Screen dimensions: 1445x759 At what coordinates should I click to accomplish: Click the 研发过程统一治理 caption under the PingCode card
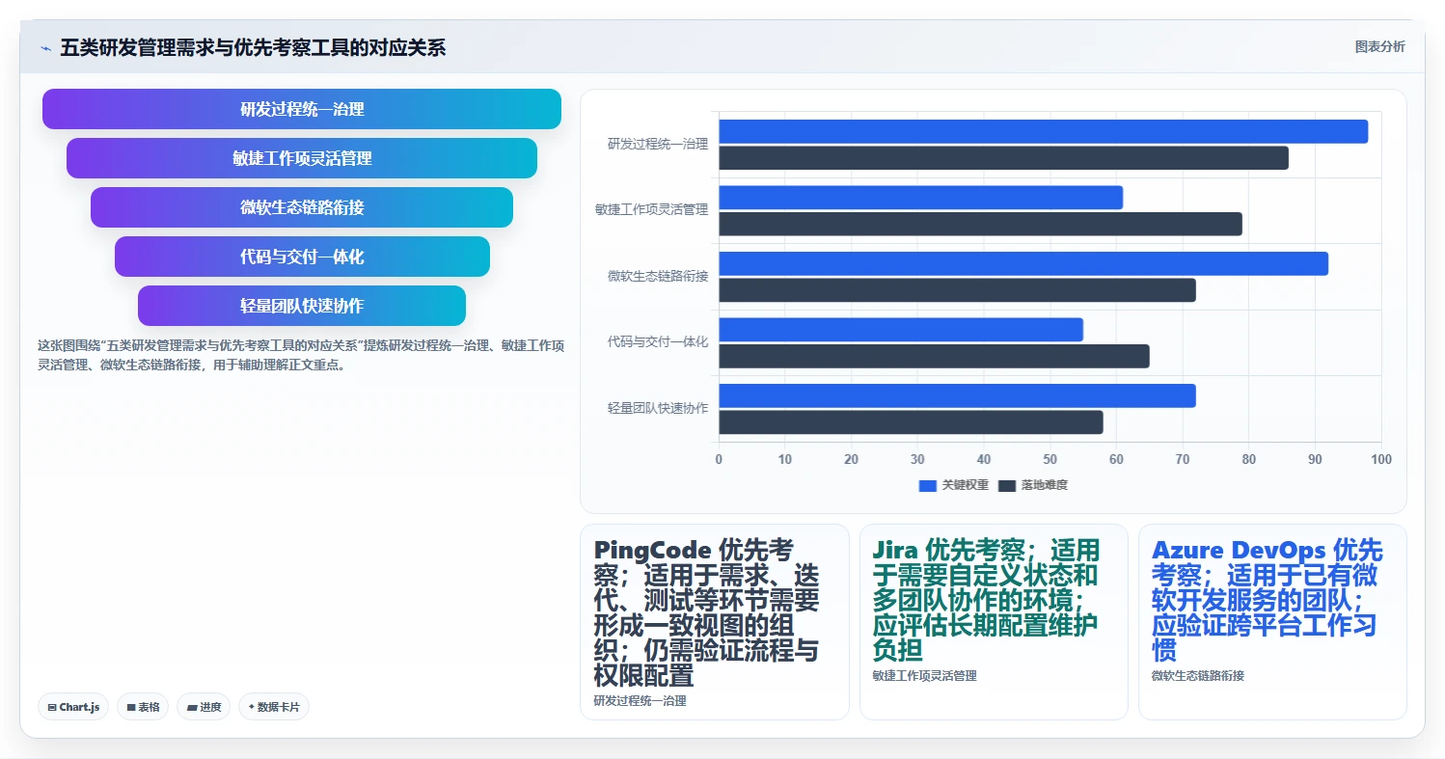click(641, 701)
